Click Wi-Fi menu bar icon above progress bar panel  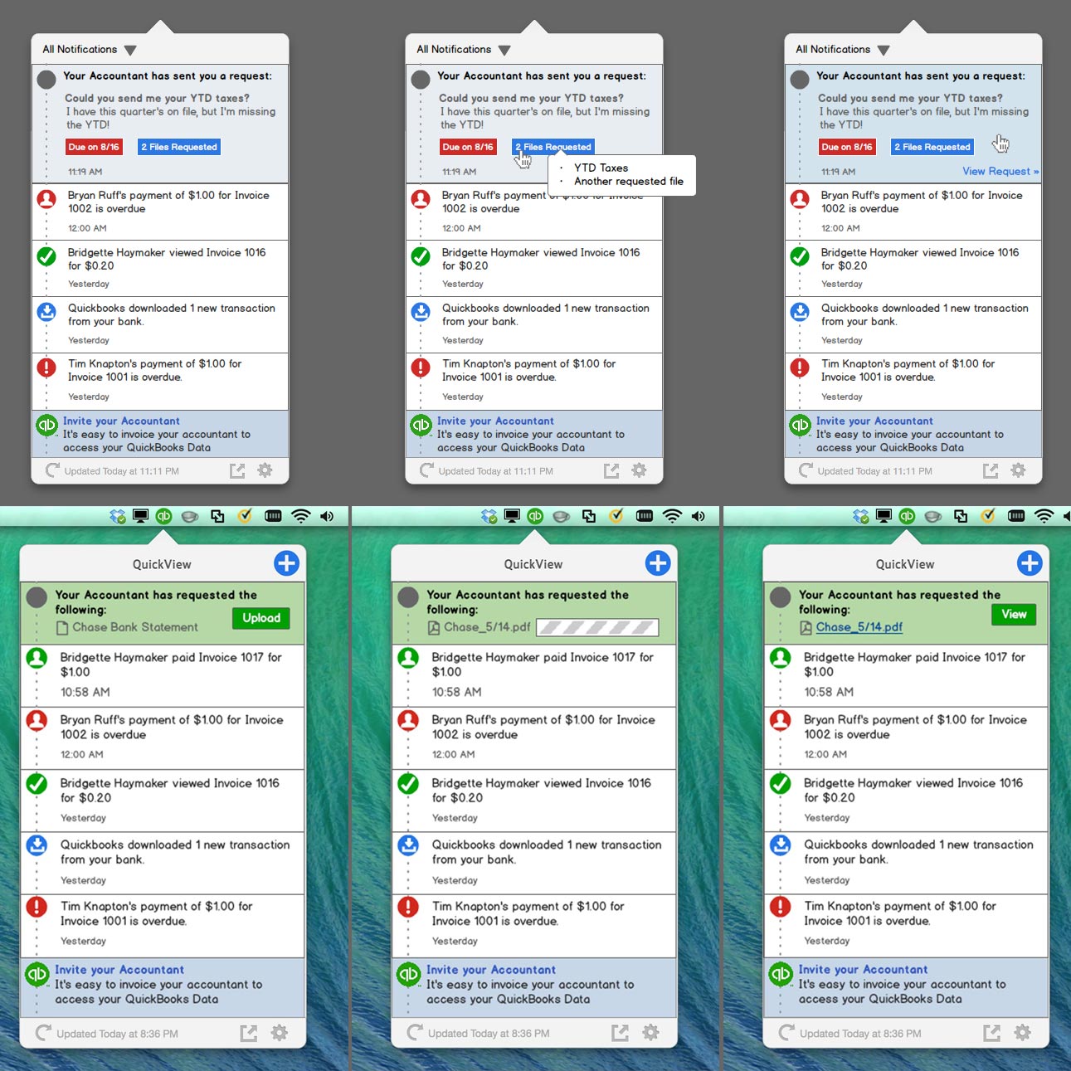point(672,516)
